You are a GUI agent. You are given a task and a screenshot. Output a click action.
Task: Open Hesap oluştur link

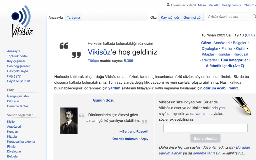click(231, 5)
